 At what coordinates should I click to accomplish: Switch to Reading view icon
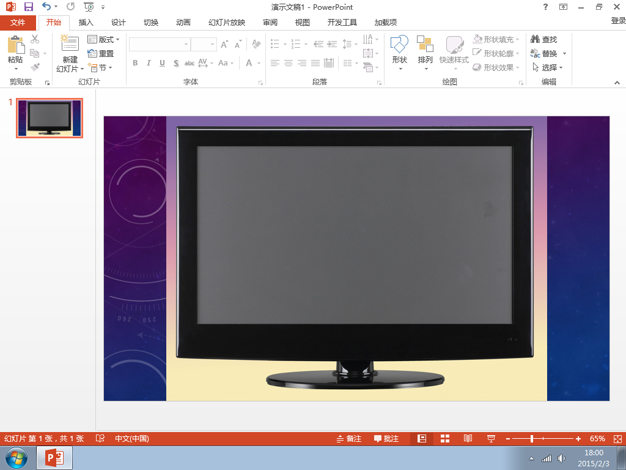pos(468,438)
